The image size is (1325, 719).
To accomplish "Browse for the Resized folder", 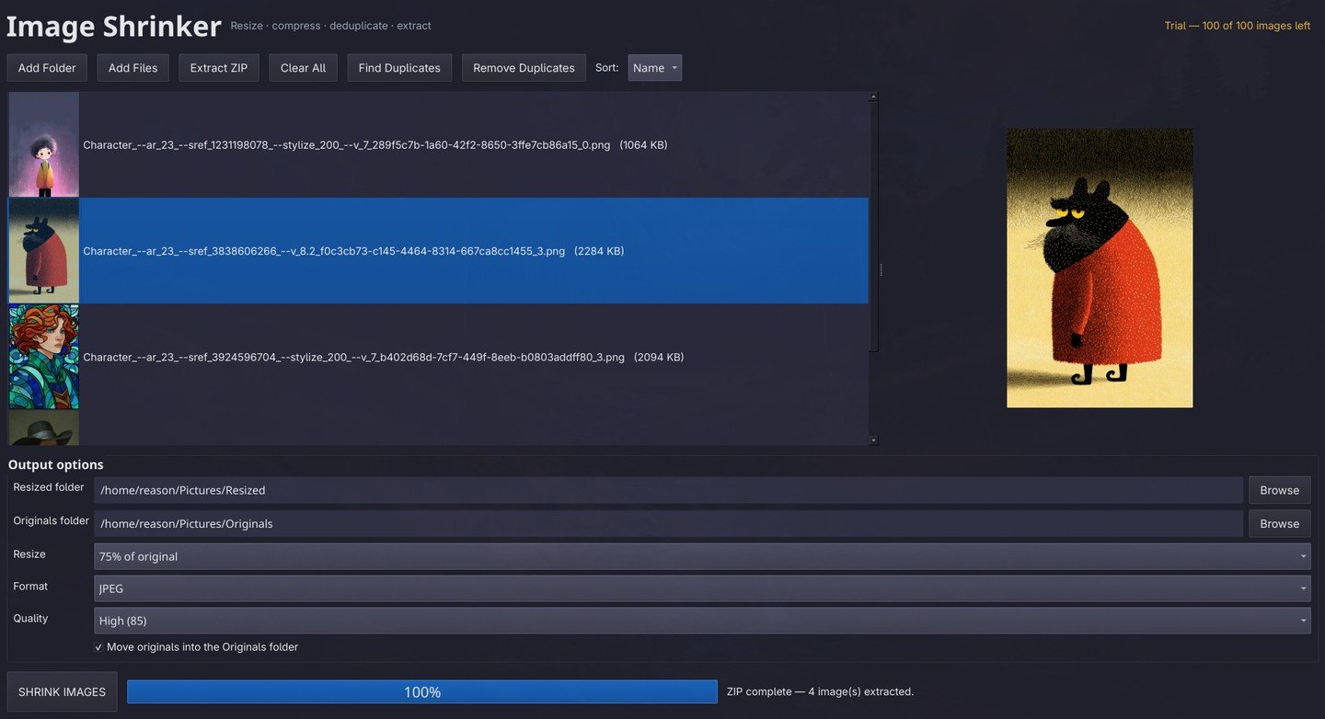I will (x=1279, y=490).
